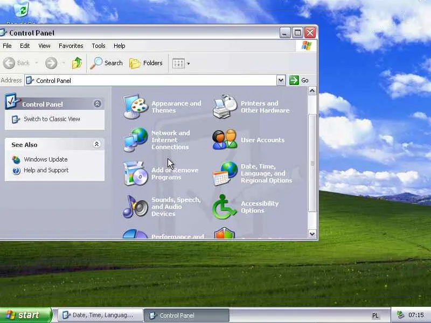Collapse the See Also sidebar section
This screenshot has height=323, width=431.
(x=96, y=144)
